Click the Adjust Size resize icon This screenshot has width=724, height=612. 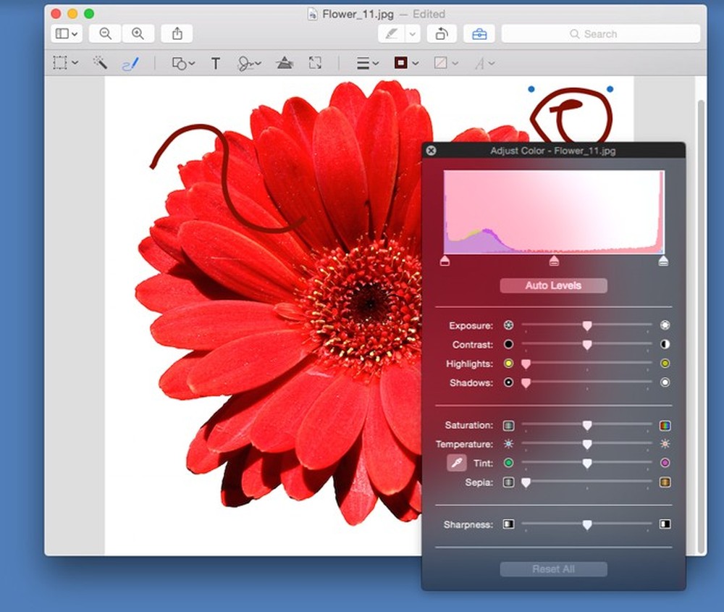point(315,63)
